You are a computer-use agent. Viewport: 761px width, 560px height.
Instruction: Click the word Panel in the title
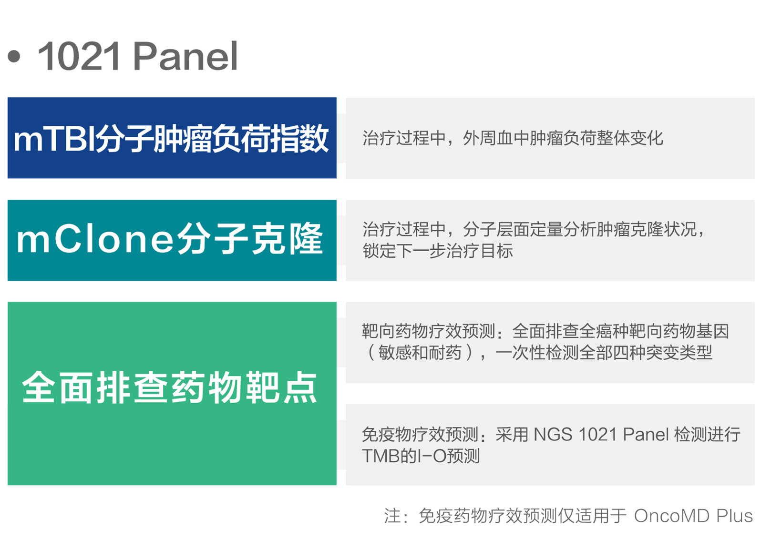pyautogui.click(x=185, y=56)
